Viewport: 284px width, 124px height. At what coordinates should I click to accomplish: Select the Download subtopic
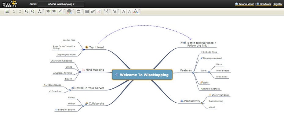pyautogui.click(x=56, y=91)
